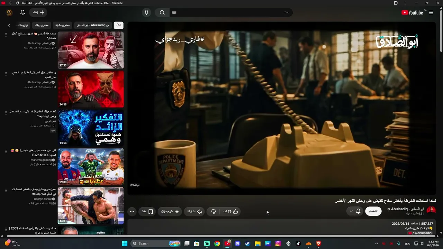This screenshot has width=443, height=249.
Task: Share the video (مشاركة)
Action: (195, 211)
